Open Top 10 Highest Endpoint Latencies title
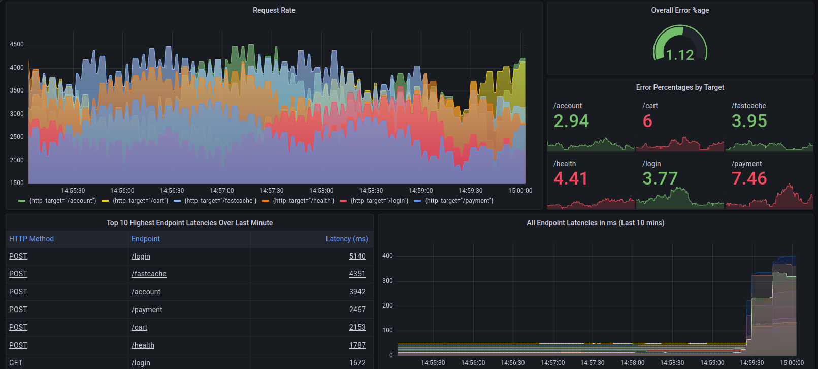 click(x=189, y=223)
